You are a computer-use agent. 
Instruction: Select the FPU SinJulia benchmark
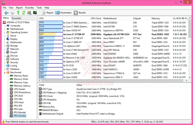pyautogui.click(x=20, y=116)
